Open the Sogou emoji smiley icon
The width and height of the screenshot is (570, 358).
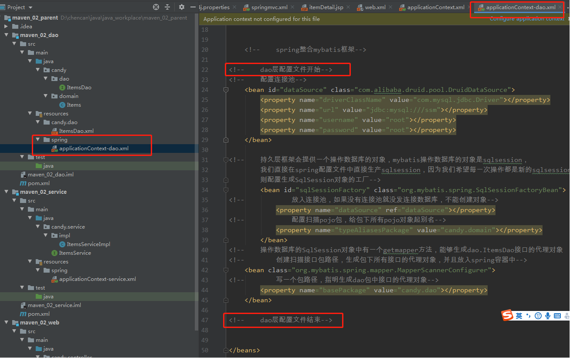538,316
